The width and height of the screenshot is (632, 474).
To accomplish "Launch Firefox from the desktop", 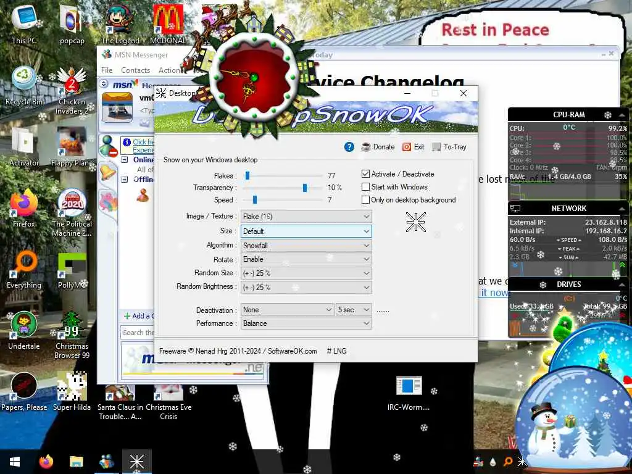I will coord(24,209).
